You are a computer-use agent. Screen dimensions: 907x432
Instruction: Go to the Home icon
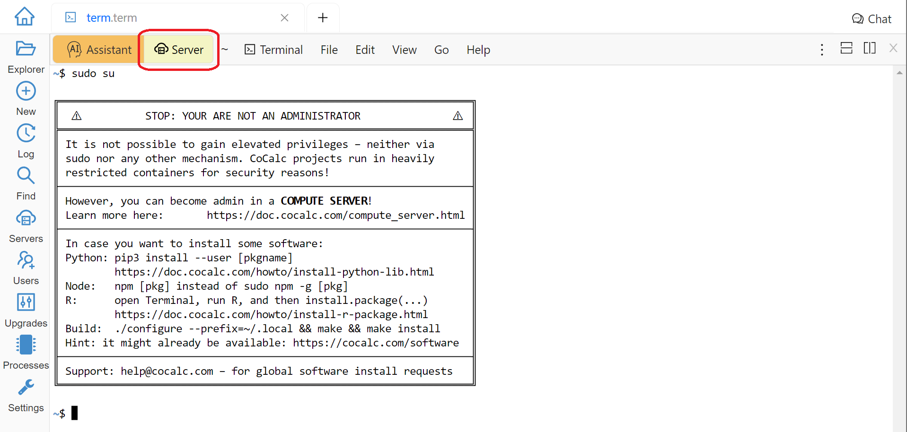click(x=25, y=17)
